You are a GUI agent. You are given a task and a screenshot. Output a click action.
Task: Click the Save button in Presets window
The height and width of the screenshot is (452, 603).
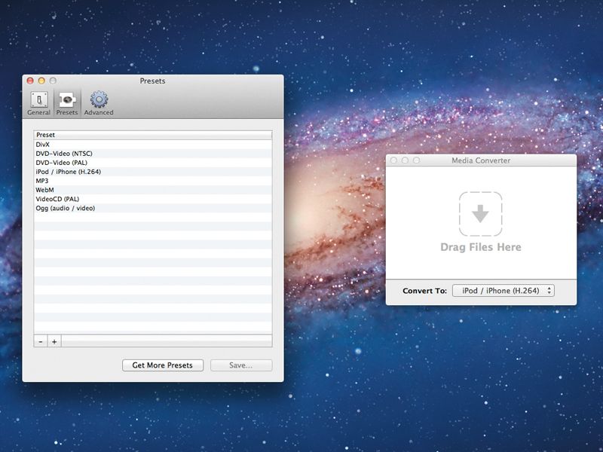pyautogui.click(x=243, y=365)
